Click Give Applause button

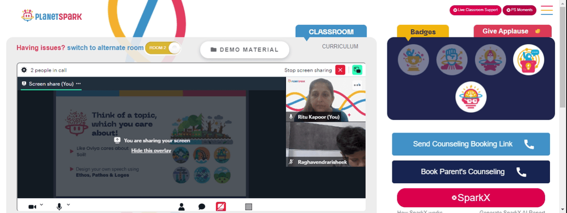[513, 31]
